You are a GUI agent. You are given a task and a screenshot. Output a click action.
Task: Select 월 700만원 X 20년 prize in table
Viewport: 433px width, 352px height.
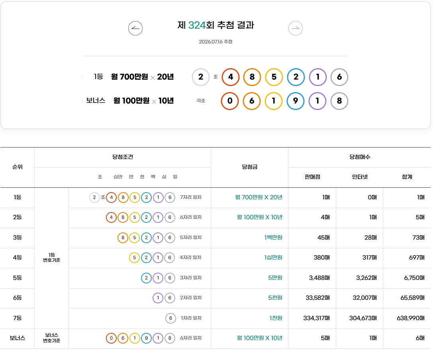click(x=259, y=197)
